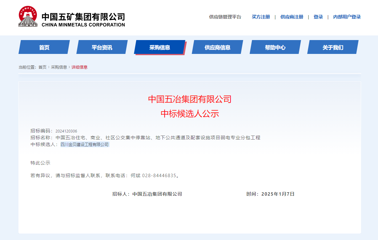Image resolution: width=378 pixels, height=240 pixels.
Task: Open 内部用户登录 link
Action: 347,17
